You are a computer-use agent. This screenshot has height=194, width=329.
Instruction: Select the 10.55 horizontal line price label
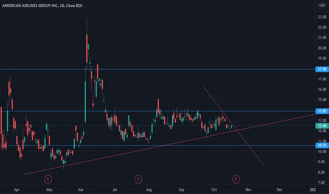[322, 145]
